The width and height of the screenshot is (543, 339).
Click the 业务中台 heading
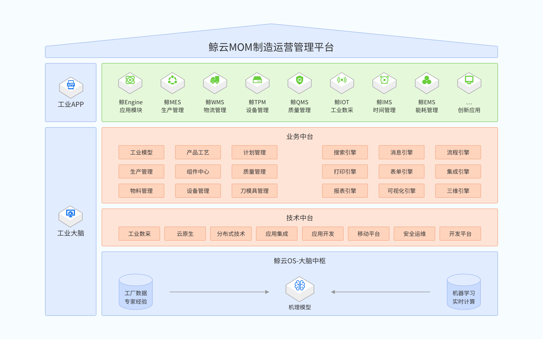pos(300,136)
